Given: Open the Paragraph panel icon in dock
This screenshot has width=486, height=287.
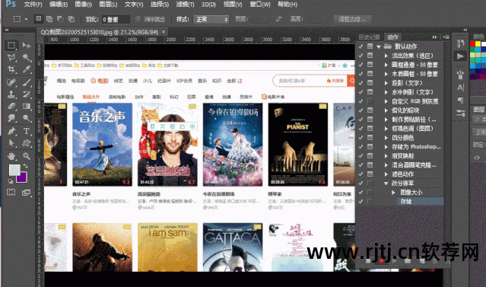Looking at the screenshot, I should (x=460, y=100).
